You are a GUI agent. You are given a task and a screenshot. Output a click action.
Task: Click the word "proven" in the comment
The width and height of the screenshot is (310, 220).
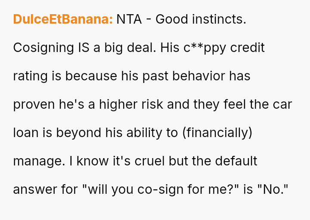point(34,104)
